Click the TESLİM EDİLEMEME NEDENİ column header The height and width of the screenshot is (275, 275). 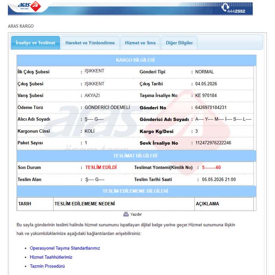[x=85, y=204]
